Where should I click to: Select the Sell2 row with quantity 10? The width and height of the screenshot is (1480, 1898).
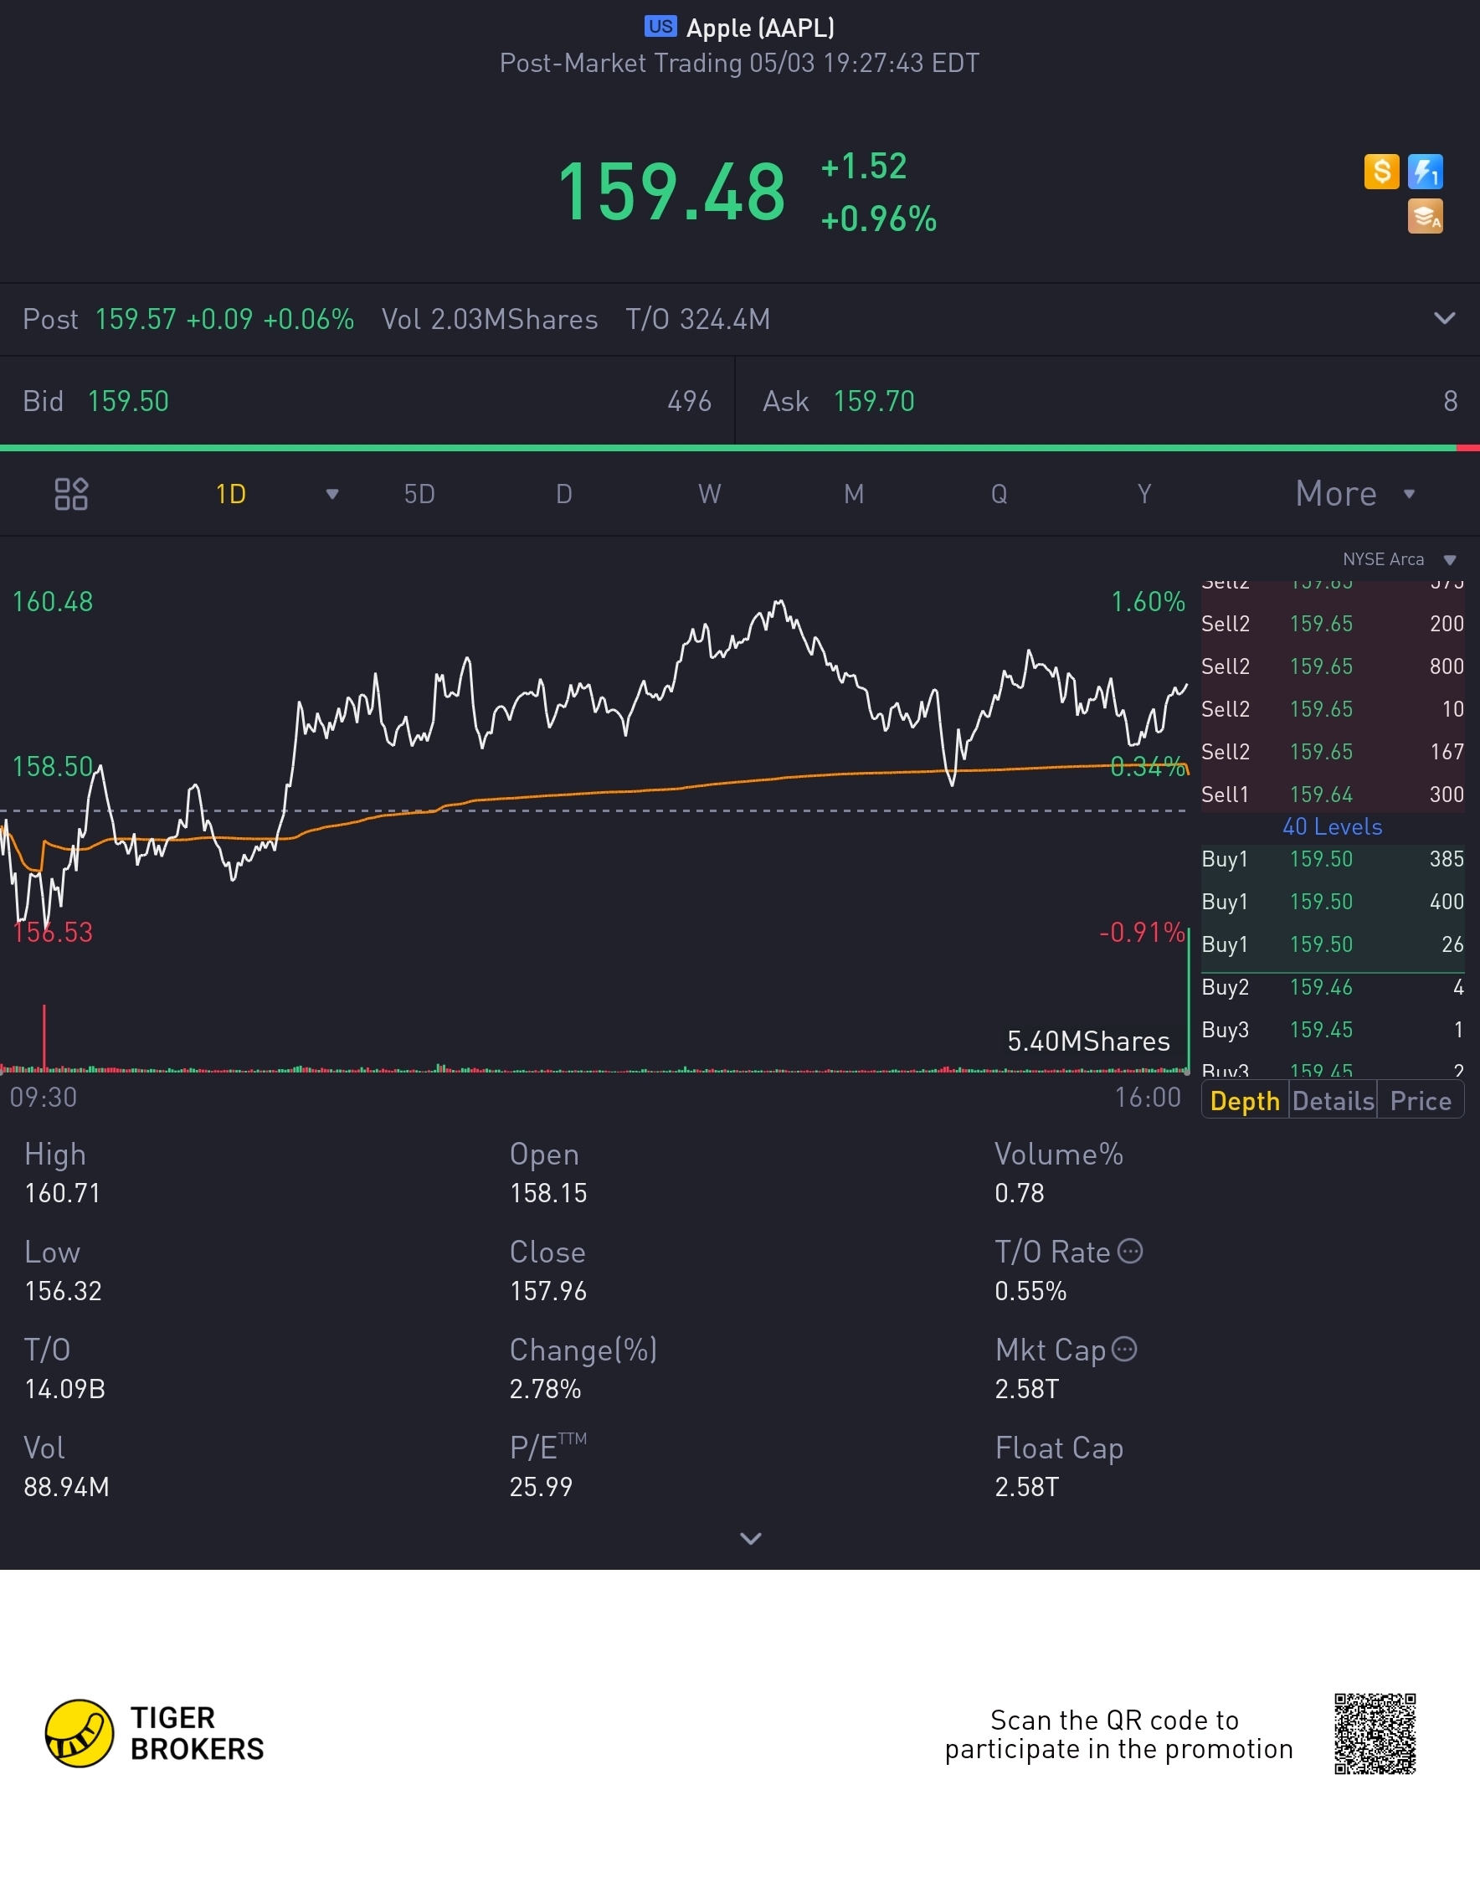1333,709
